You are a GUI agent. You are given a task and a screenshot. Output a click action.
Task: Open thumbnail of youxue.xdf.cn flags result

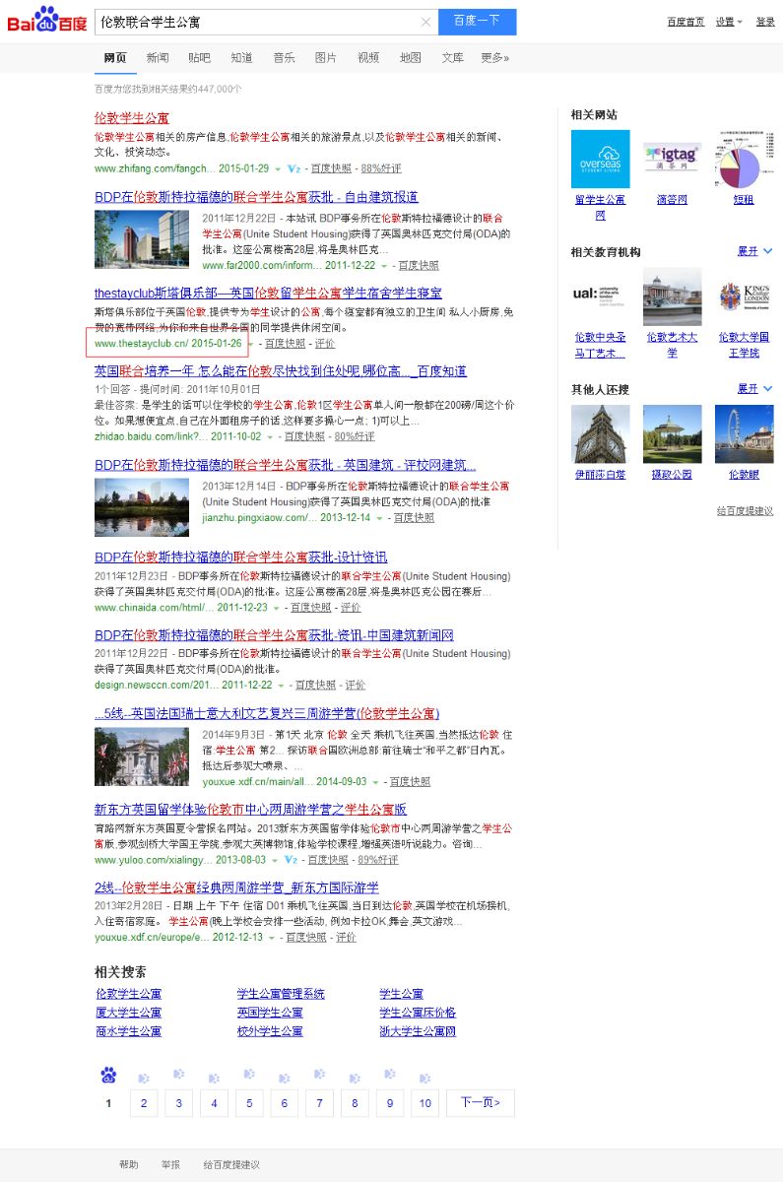(x=142, y=756)
